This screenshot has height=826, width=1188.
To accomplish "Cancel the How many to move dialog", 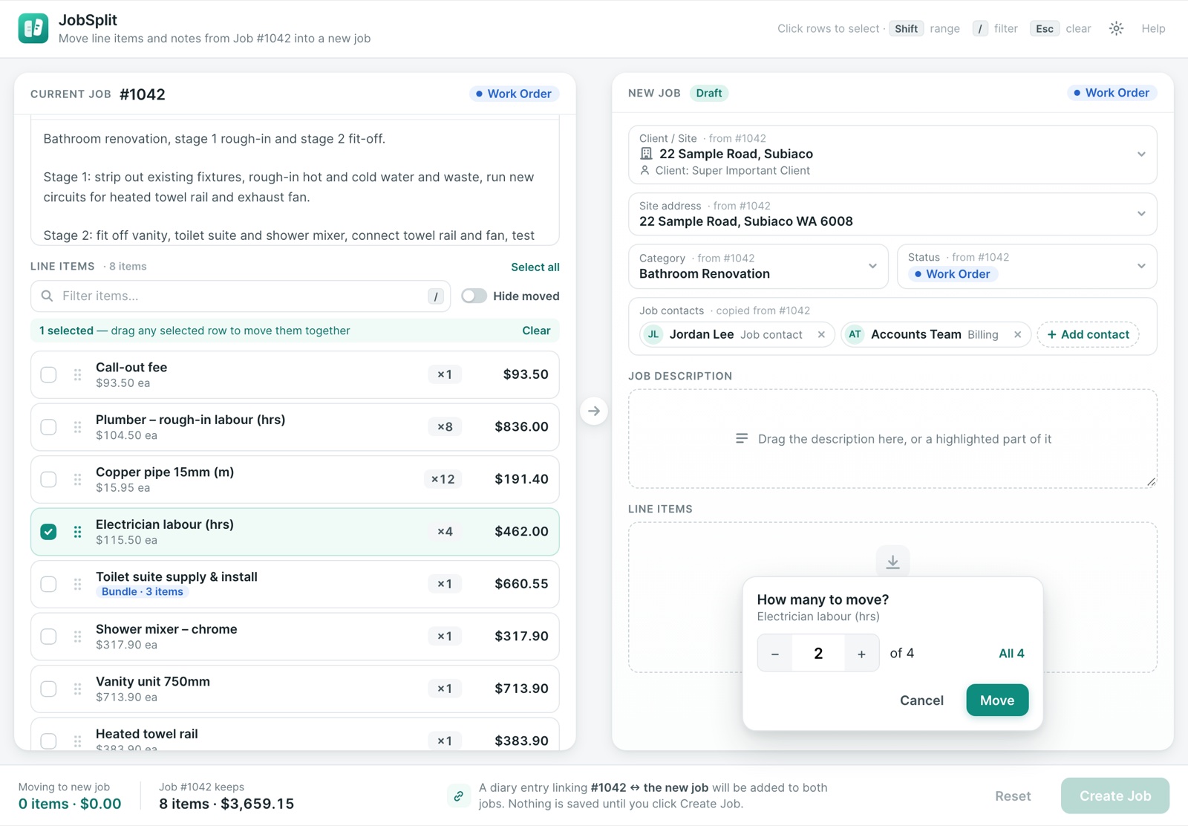I will pos(921,700).
